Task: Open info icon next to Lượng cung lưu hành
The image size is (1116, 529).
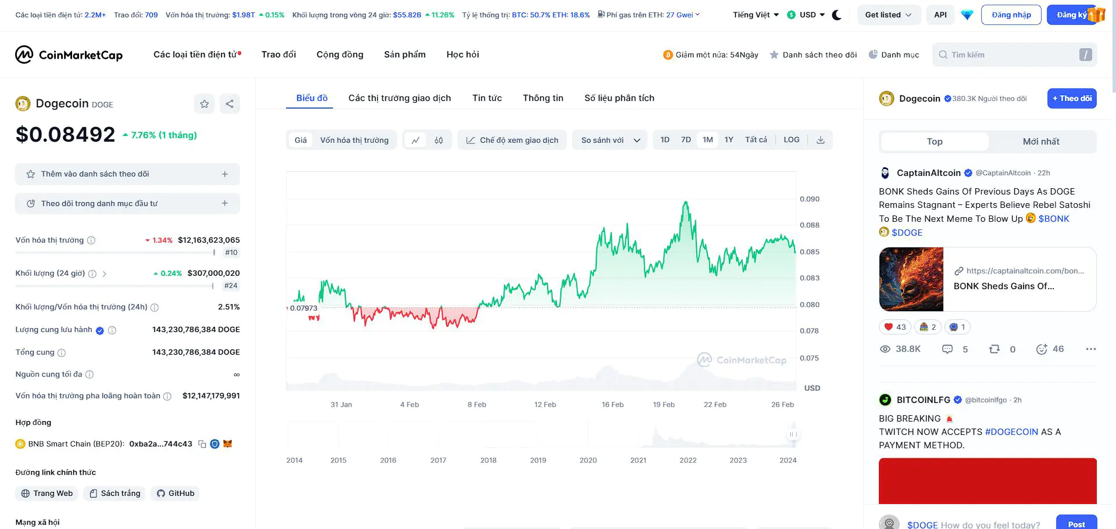Action: click(112, 330)
